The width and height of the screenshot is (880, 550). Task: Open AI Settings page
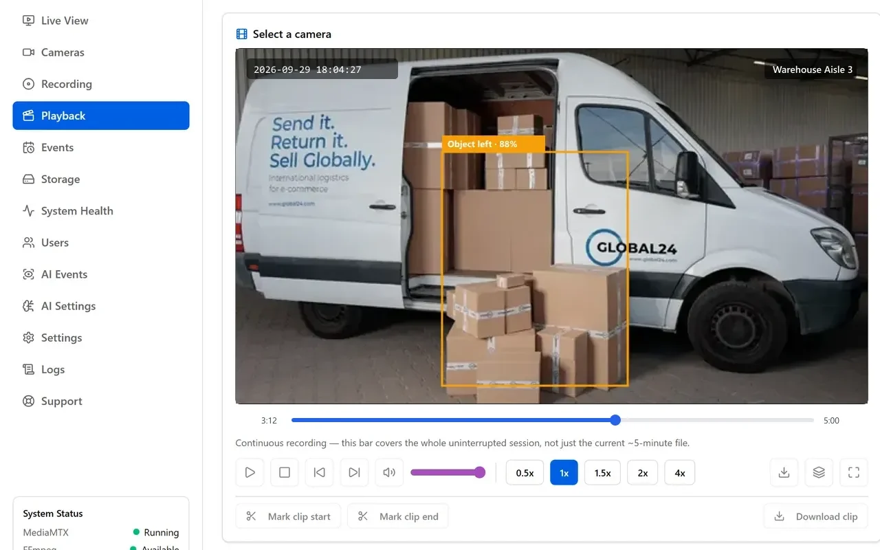pos(101,305)
